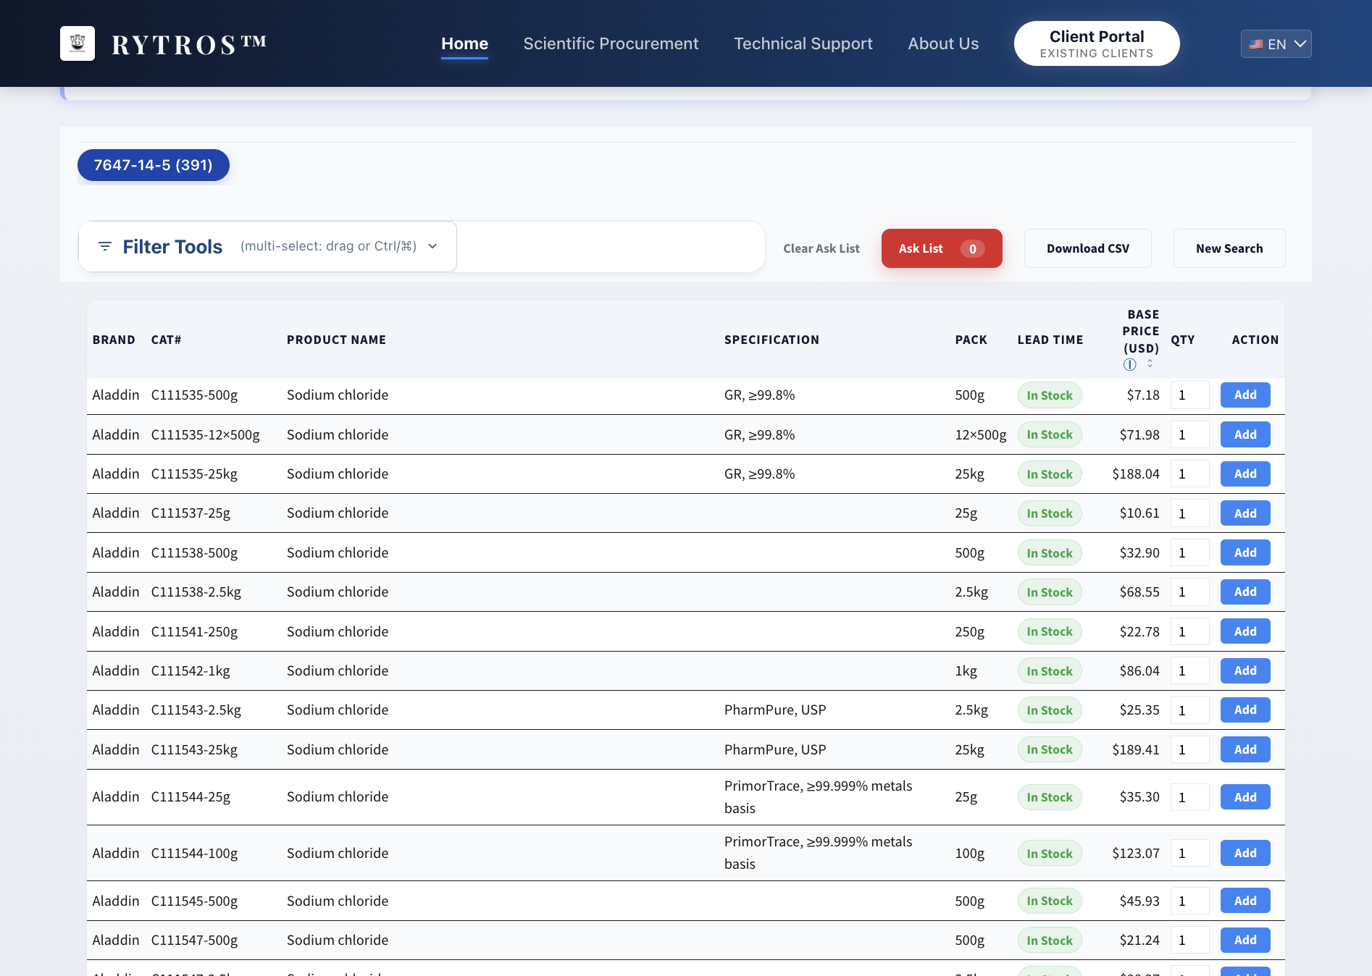Open About Us page
This screenshot has width=1372, height=976.
pyautogui.click(x=943, y=43)
